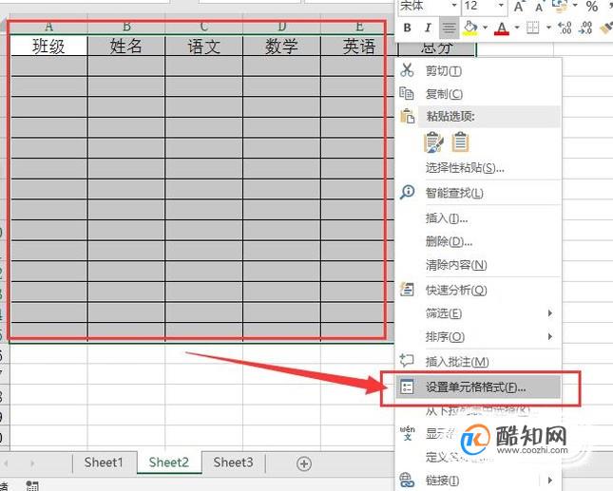
Task: Click the borders icon in the mini toolbar
Action: point(533,28)
